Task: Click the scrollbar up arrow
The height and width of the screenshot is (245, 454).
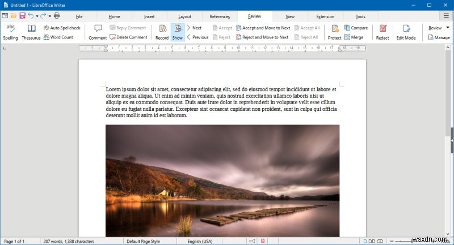Action: pos(448,47)
